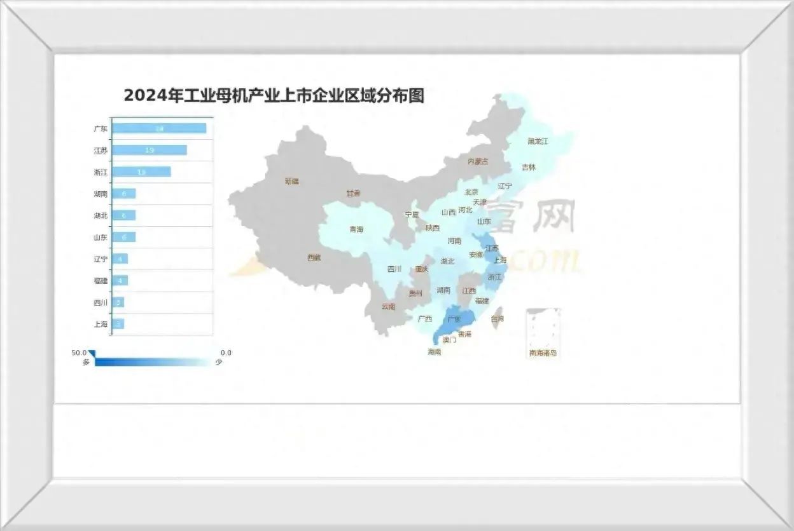Select the 新疆 region on the map

click(x=293, y=182)
